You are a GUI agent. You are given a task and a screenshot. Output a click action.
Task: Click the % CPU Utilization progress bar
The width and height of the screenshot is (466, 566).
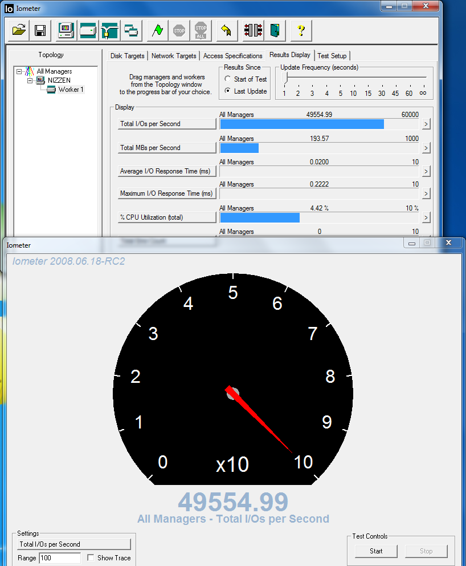click(x=319, y=217)
